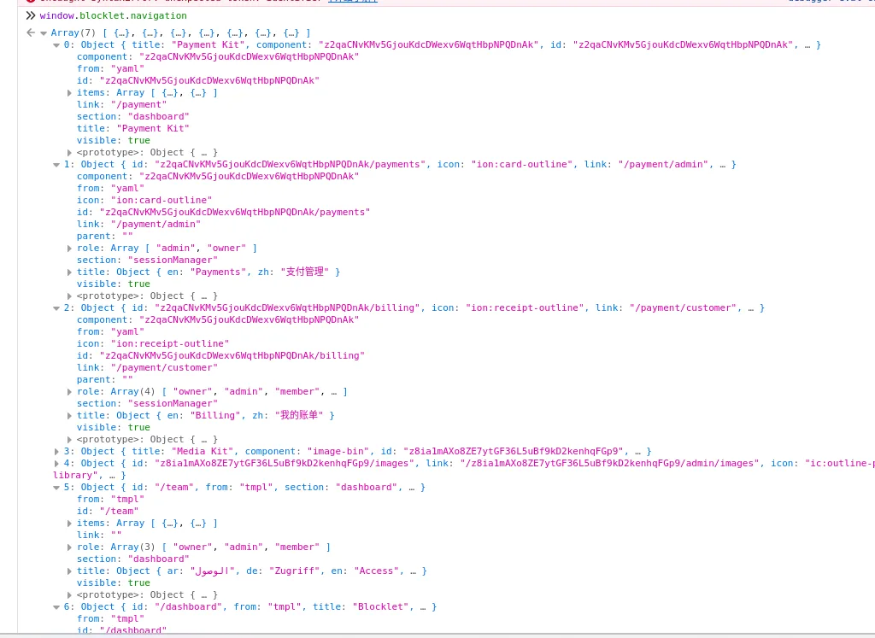The width and height of the screenshot is (875, 638).
Task: Click id: "/team" property line
Action: tap(108, 512)
